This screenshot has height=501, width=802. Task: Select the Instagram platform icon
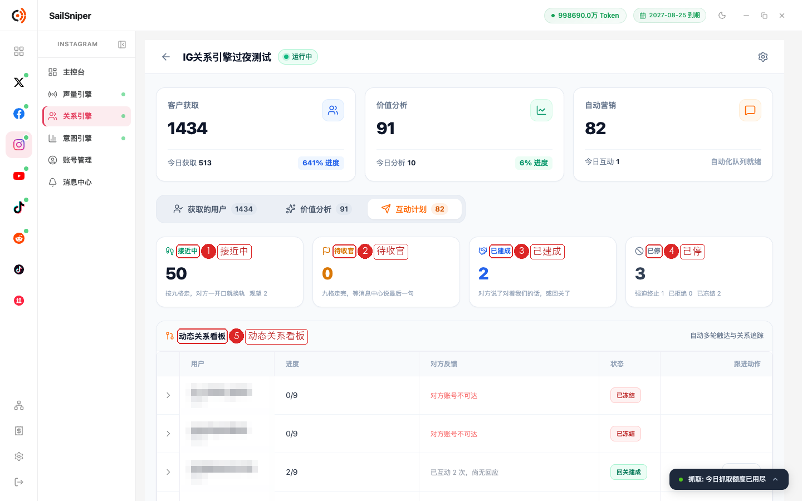pos(19,145)
